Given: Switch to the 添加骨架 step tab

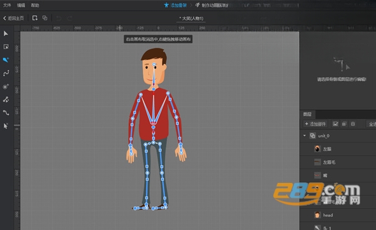Looking at the screenshot, I should click(x=176, y=5).
